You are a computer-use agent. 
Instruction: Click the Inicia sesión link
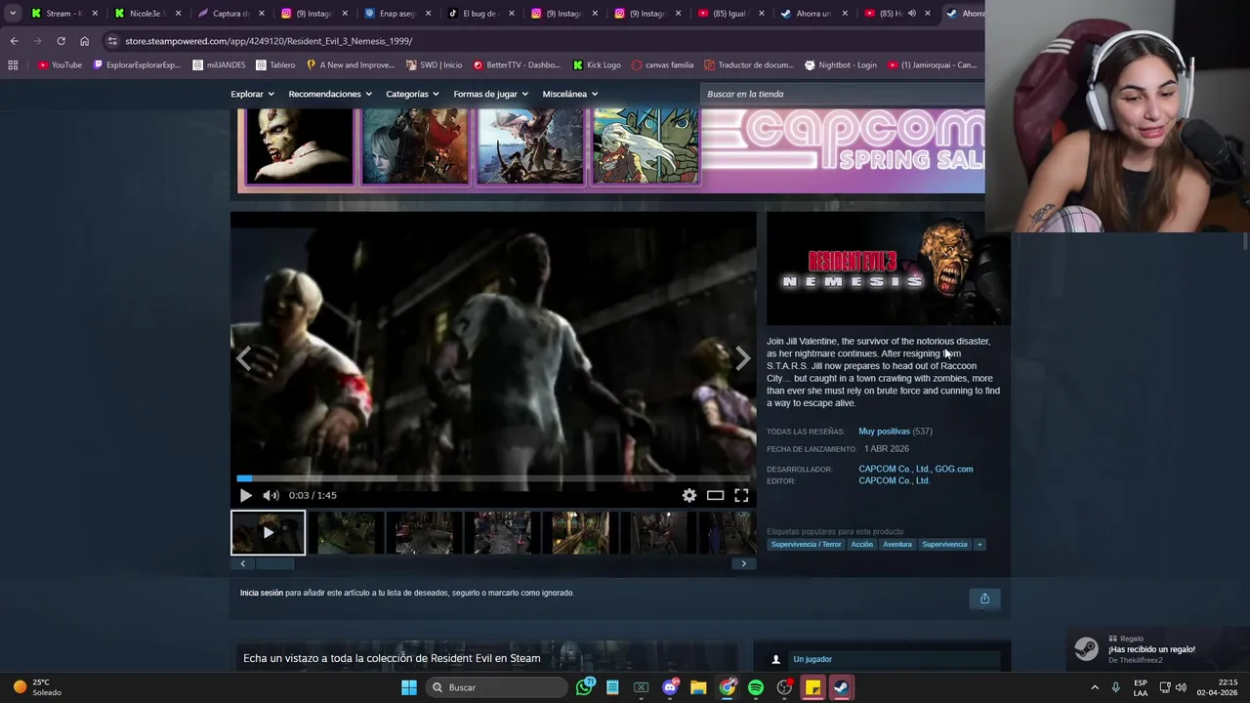262,593
